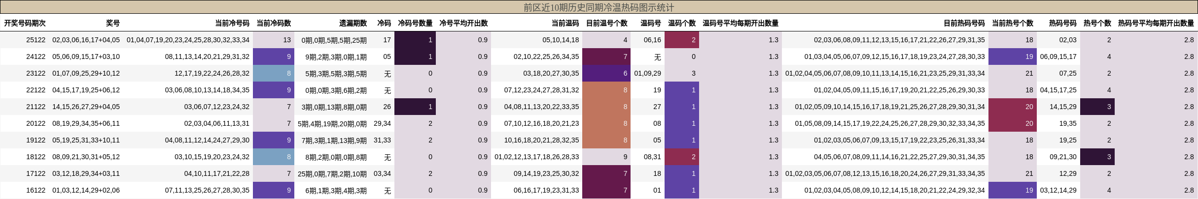
Task: Select the 遗漏期数 column header
Action: point(353,23)
